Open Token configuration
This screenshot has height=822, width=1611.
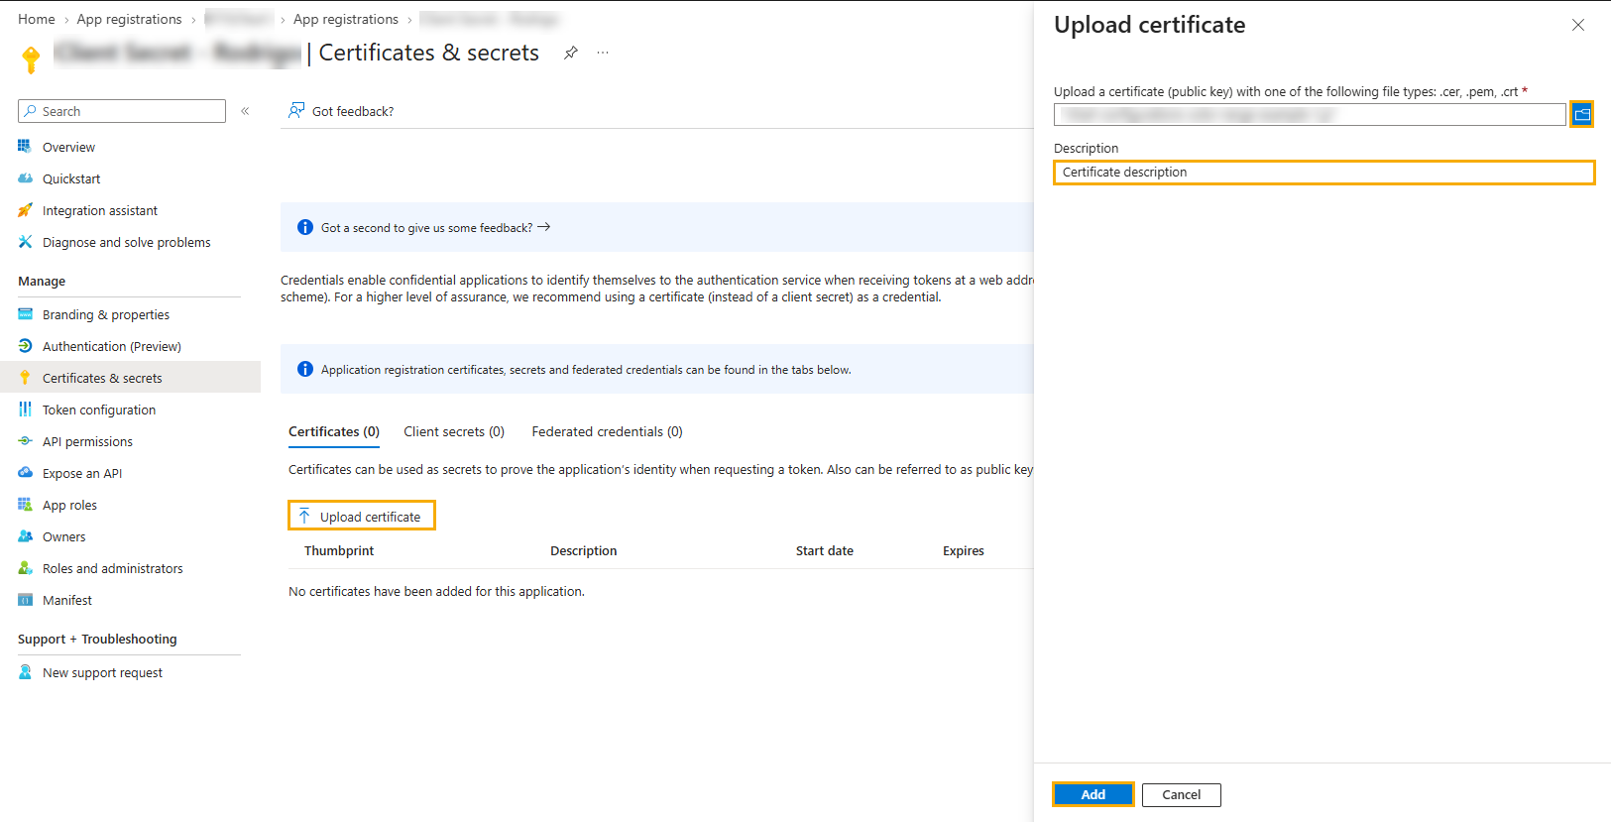[98, 410]
